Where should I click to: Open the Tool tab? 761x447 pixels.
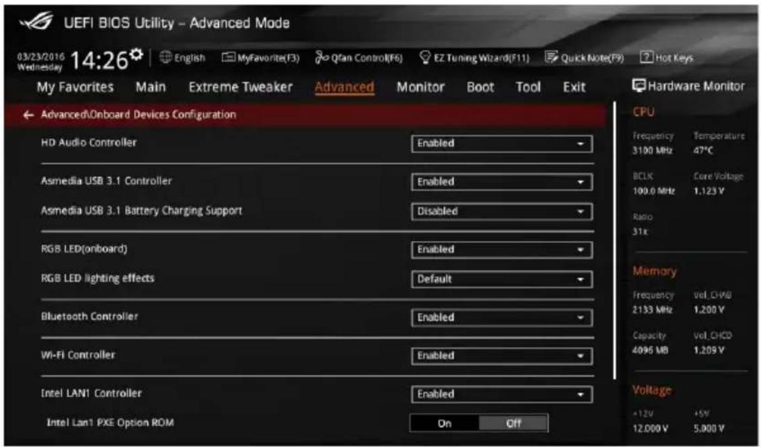(x=528, y=87)
